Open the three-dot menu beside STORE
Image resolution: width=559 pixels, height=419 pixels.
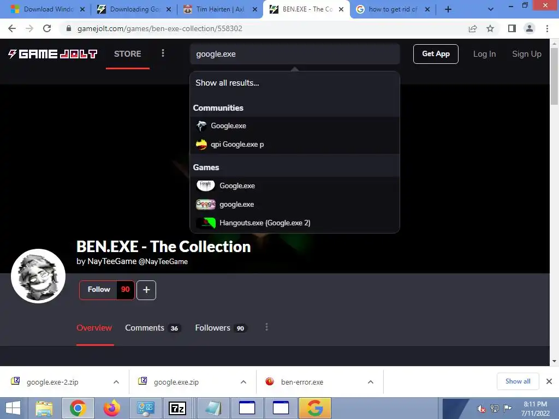click(163, 53)
